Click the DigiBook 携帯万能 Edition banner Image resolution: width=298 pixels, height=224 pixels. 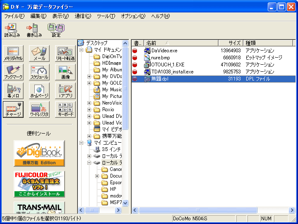point(39,153)
